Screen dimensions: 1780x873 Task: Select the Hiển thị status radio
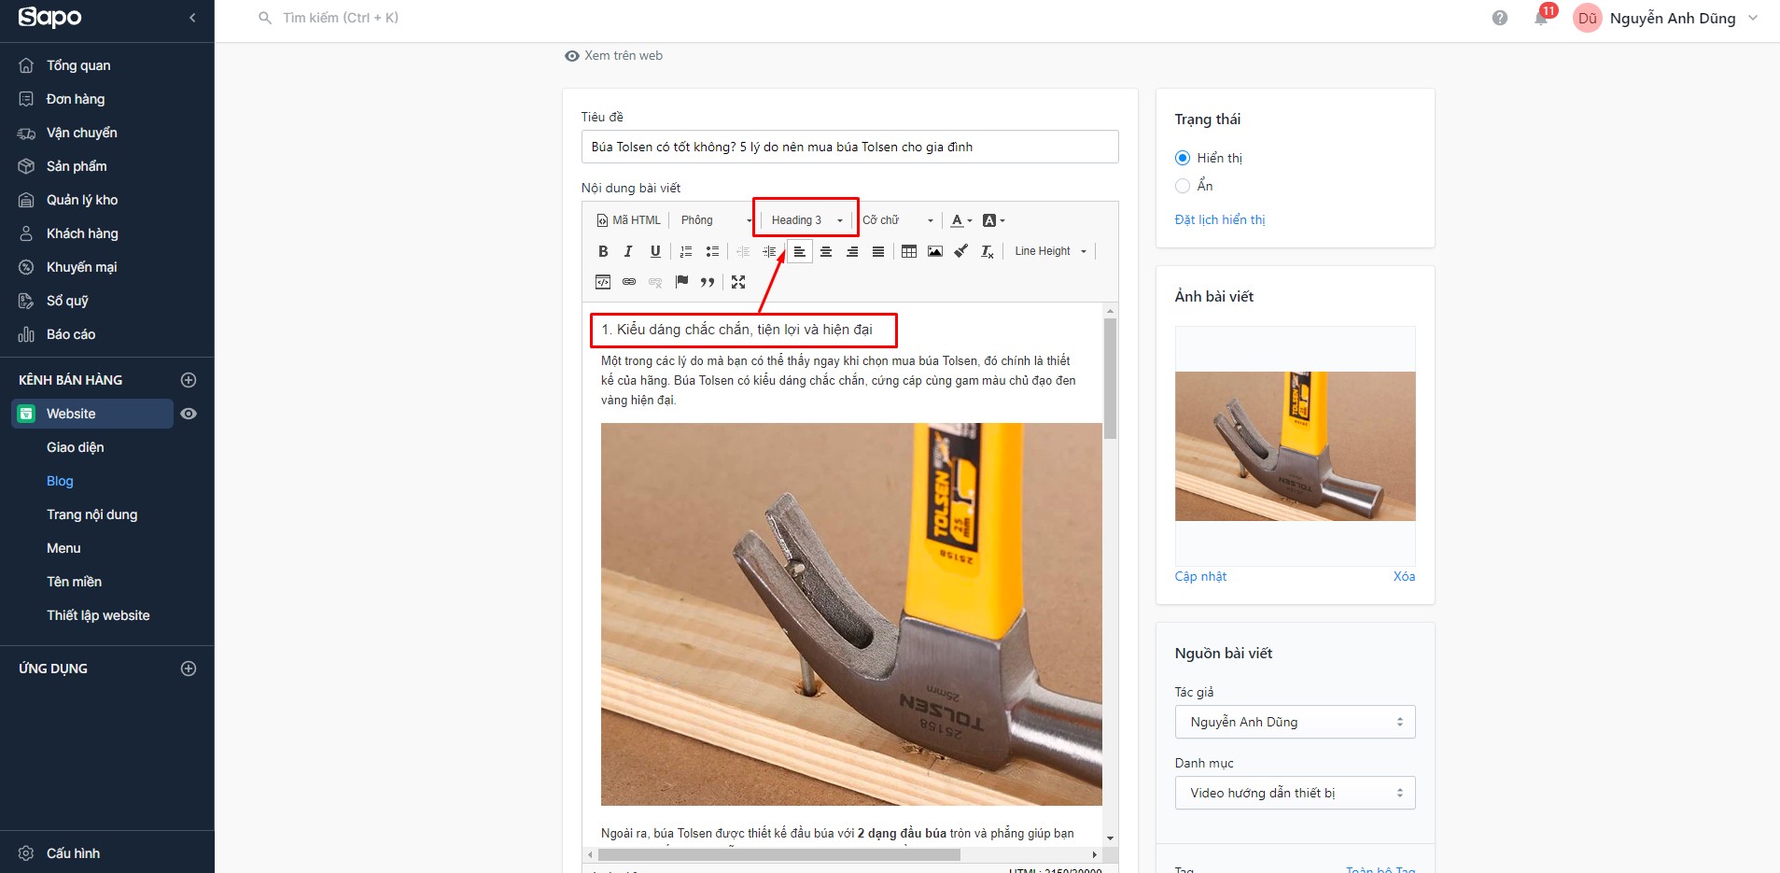click(x=1183, y=158)
